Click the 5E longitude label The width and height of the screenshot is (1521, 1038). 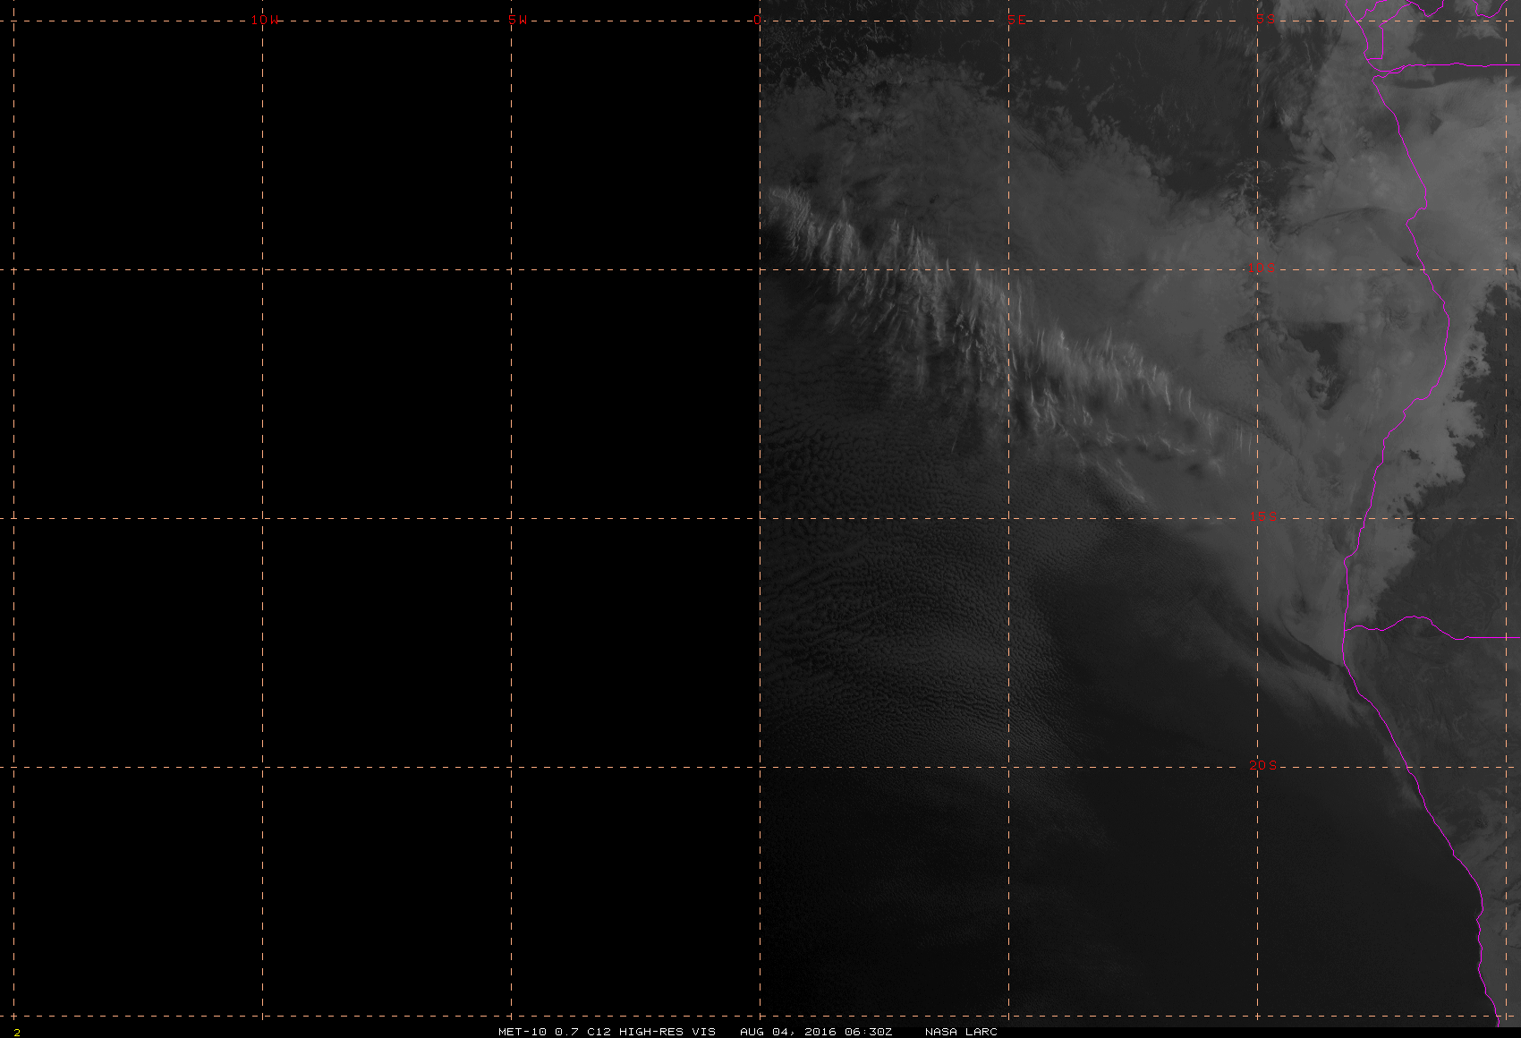[x=1016, y=20]
